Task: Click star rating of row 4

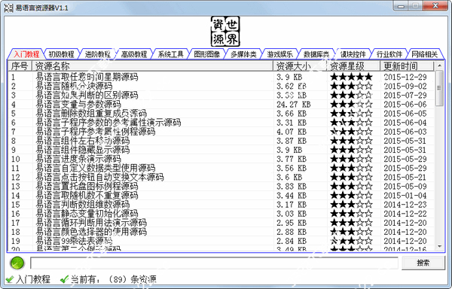Action: coord(351,104)
